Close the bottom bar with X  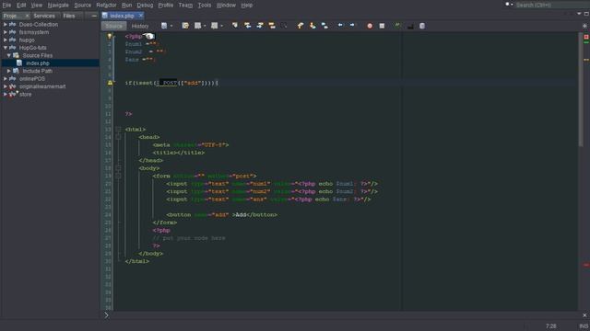coord(584,315)
